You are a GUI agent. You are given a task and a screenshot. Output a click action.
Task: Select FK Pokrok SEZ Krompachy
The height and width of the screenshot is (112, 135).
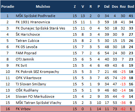(x=37, y=72)
